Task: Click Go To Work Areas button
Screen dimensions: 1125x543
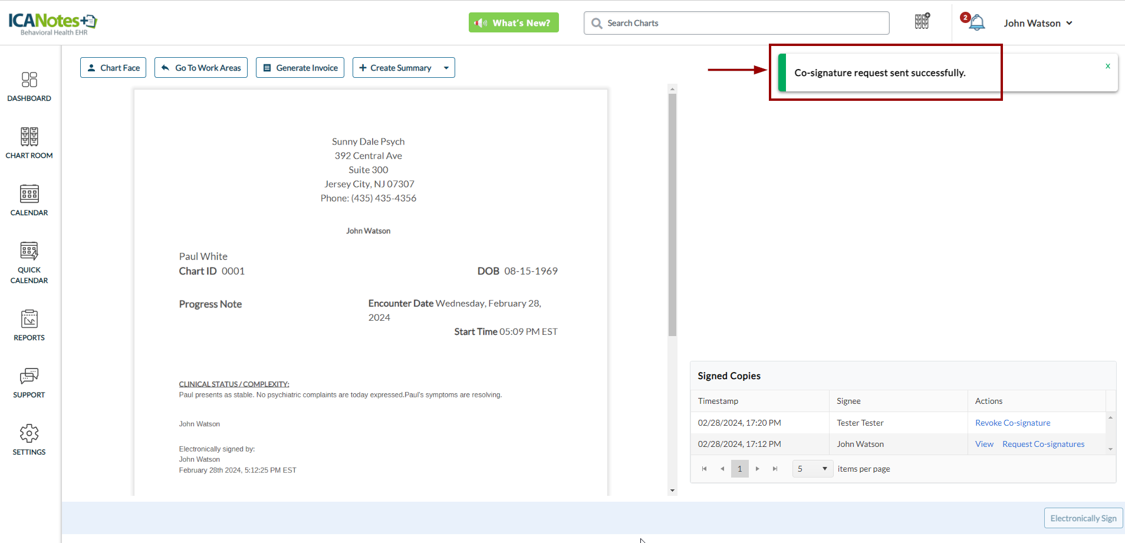Action: [201, 68]
